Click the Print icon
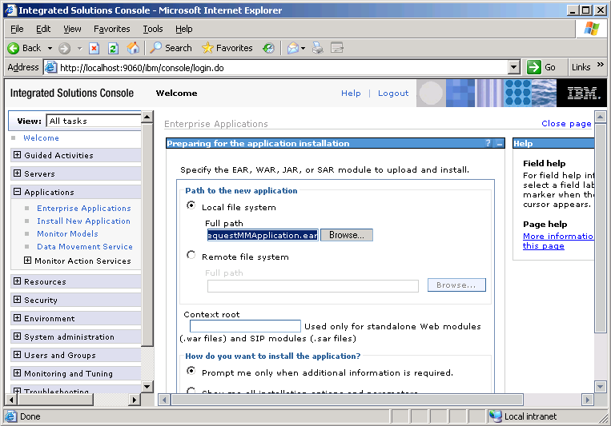Image resolution: width=611 pixels, height=426 pixels. tap(318, 48)
